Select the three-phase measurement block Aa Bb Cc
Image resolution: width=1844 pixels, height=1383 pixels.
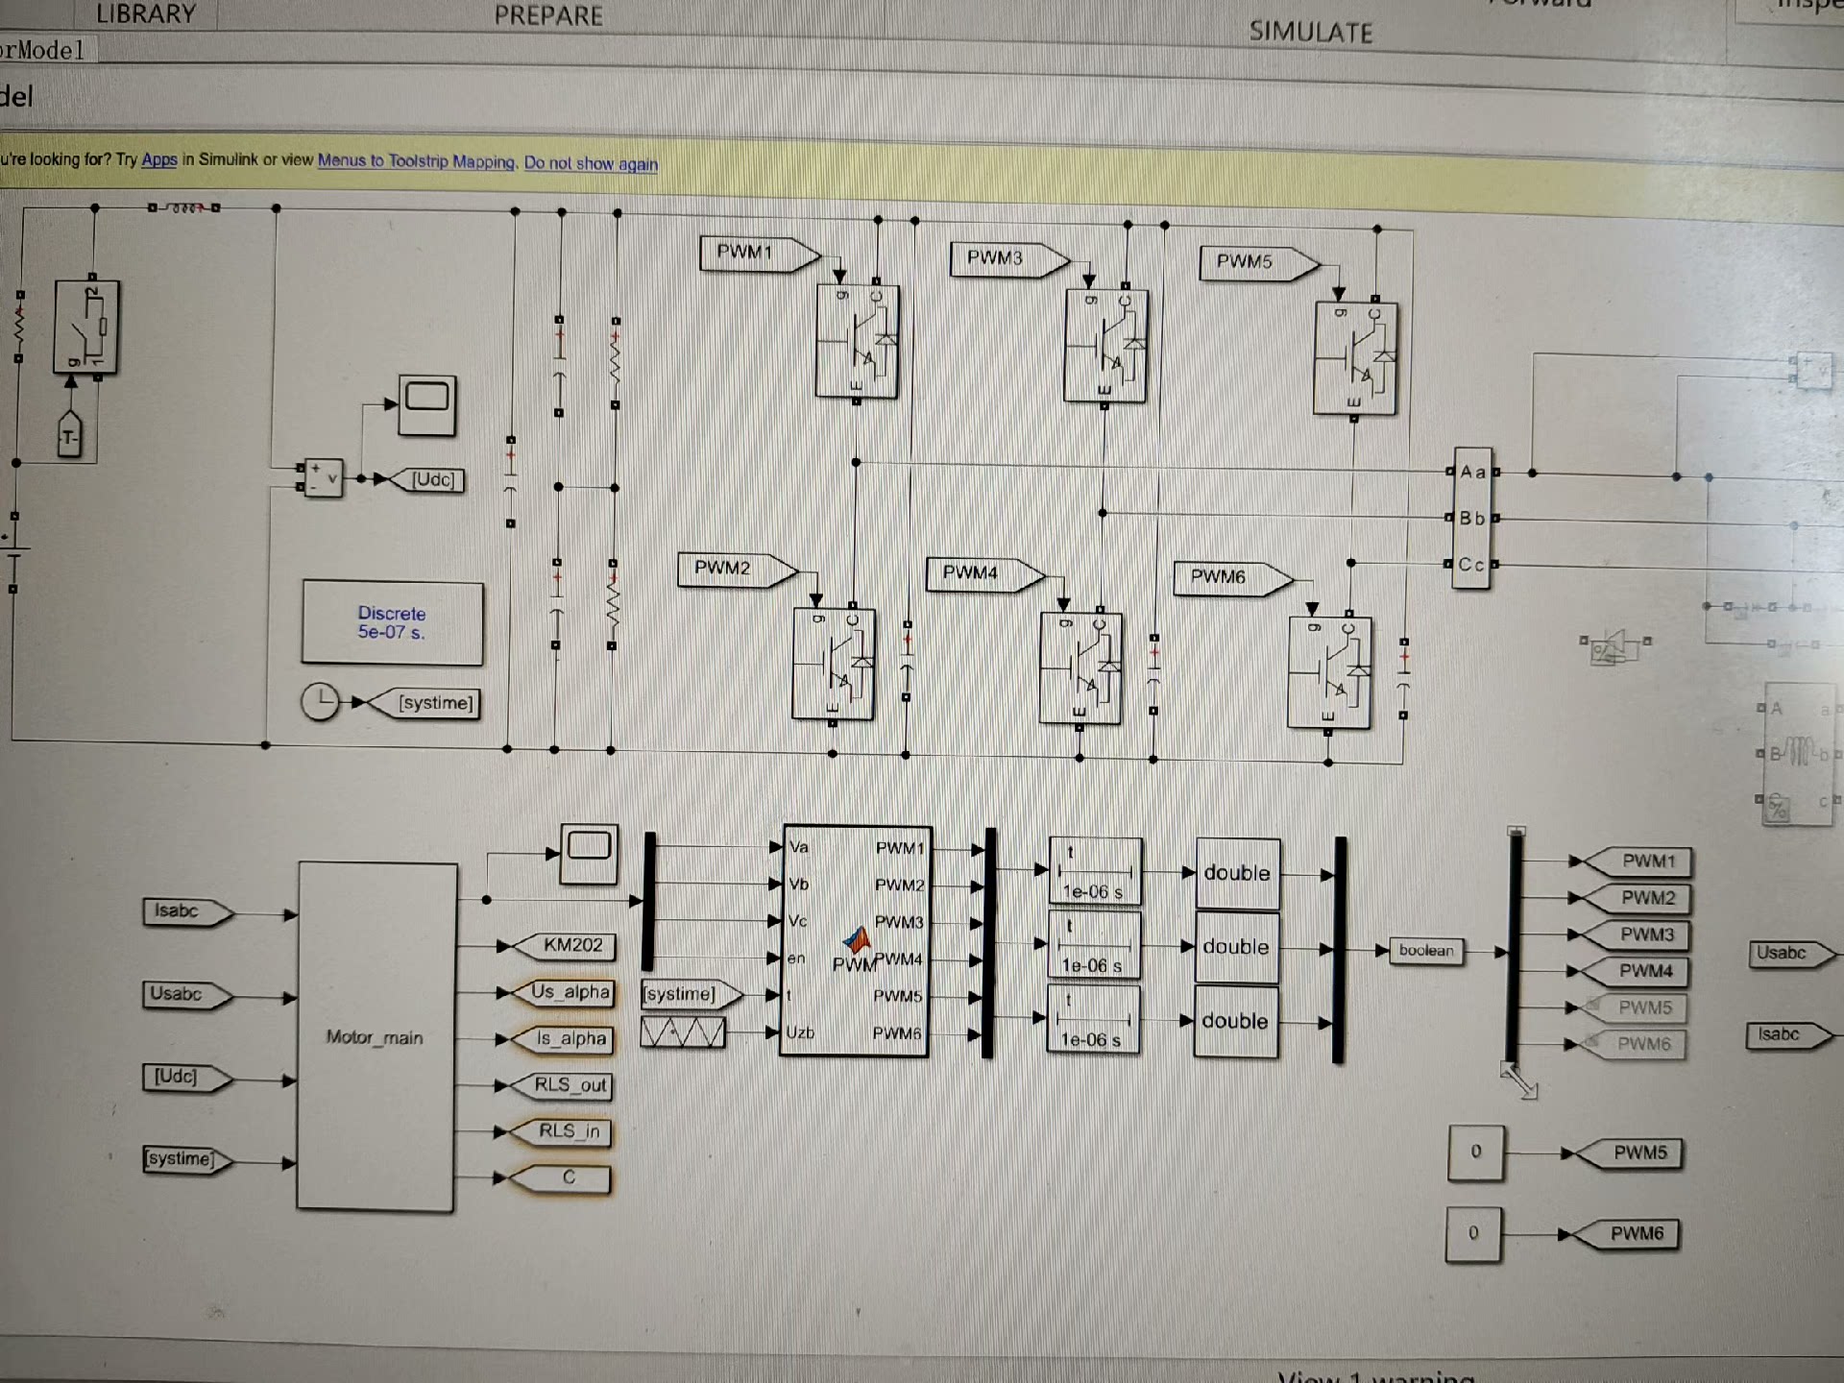click(1472, 518)
